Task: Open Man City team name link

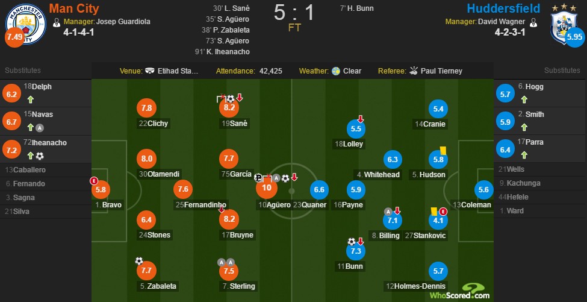Action: click(73, 8)
